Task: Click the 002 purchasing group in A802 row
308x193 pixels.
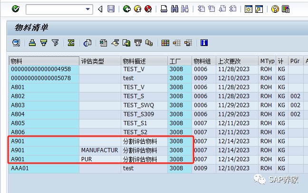Action: click(296, 96)
